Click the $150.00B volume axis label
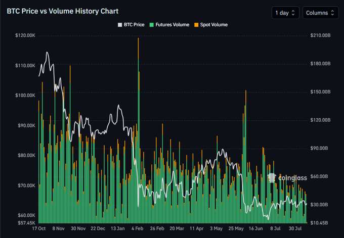The width and height of the screenshot is (344, 238). pos(320,92)
